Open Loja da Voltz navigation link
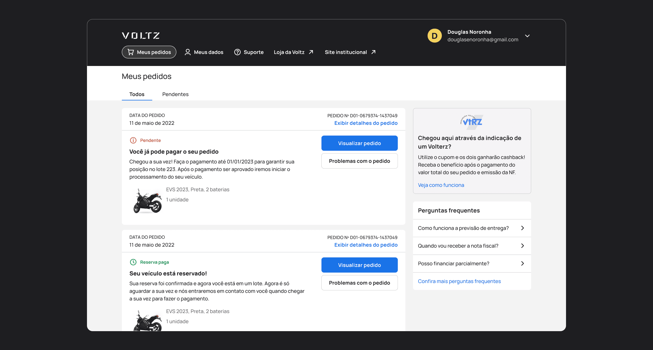Image resolution: width=653 pixels, height=350 pixels. (294, 52)
